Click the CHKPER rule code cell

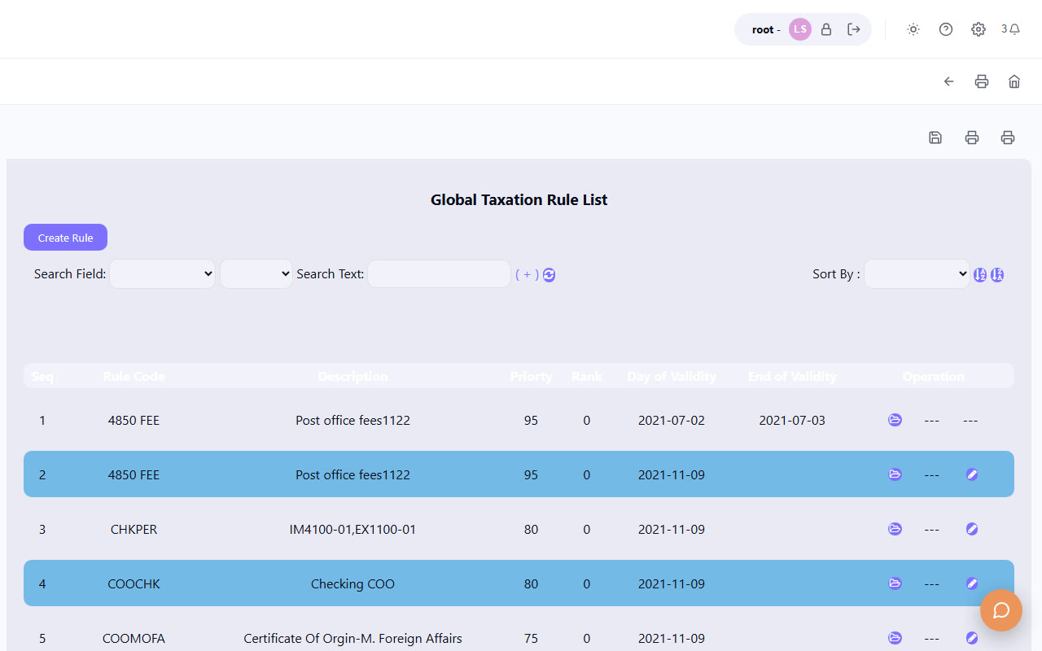pyautogui.click(x=134, y=530)
